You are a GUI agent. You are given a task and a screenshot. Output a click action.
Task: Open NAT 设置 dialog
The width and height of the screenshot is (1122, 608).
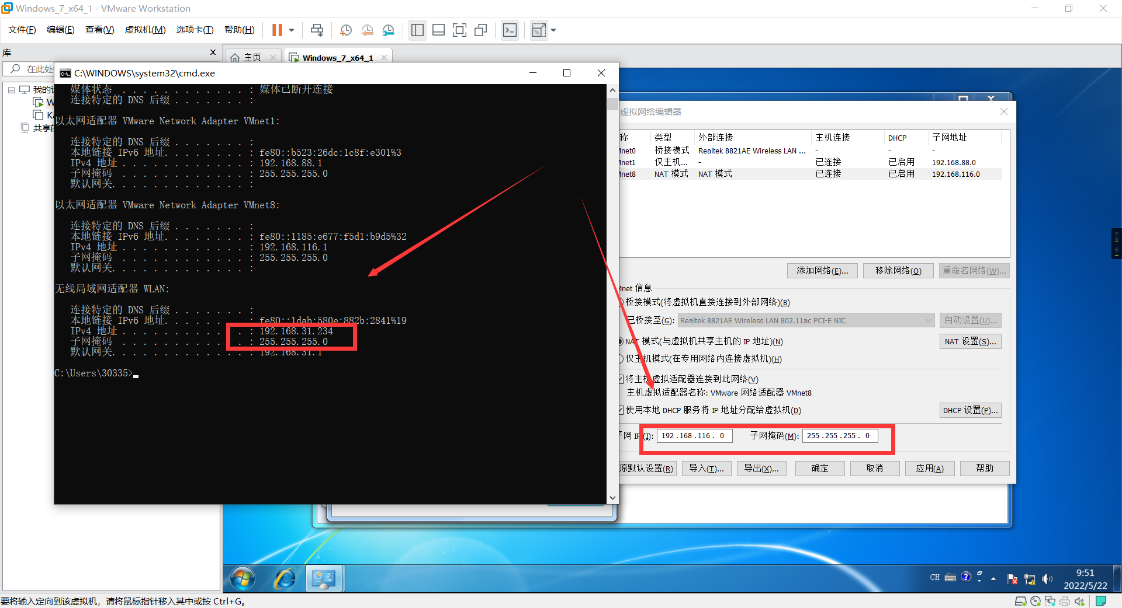(971, 341)
